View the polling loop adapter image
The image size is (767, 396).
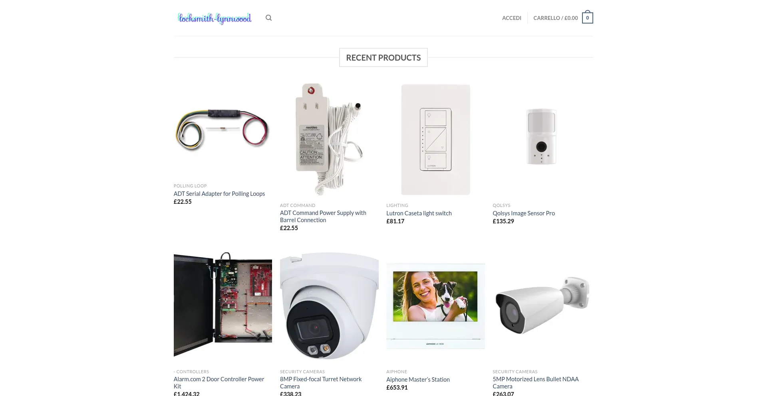pos(223,130)
